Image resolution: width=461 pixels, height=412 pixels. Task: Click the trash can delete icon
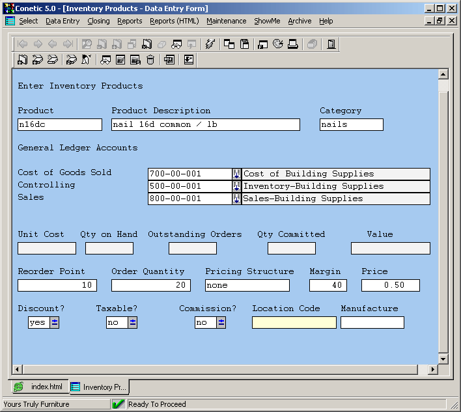pyautogui.click(x=150, y=60)
